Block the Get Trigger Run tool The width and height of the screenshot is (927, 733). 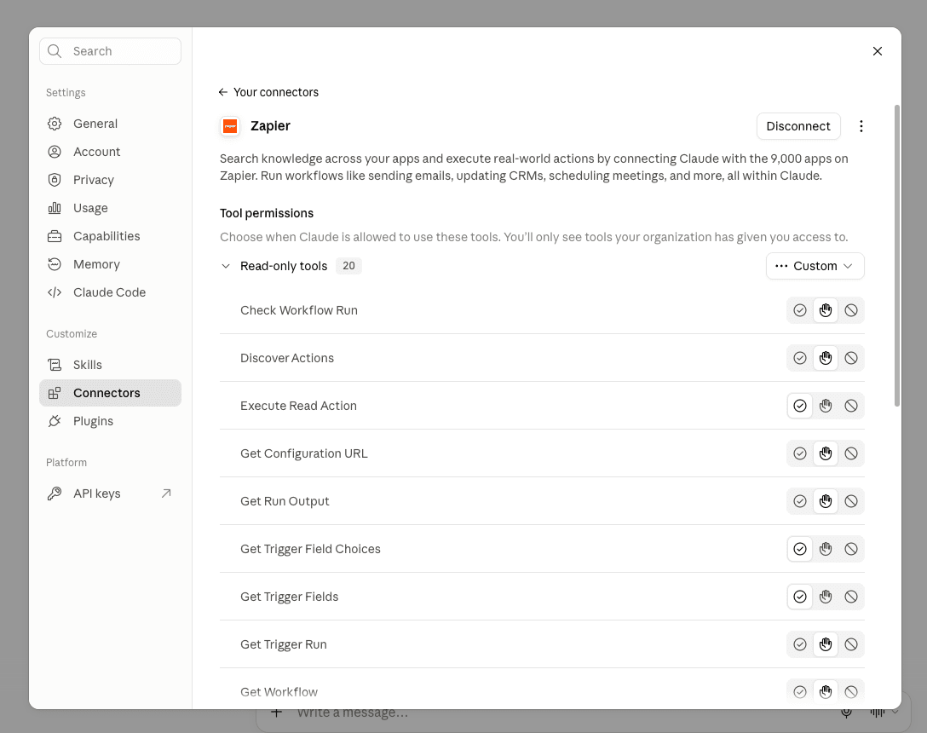850,645
